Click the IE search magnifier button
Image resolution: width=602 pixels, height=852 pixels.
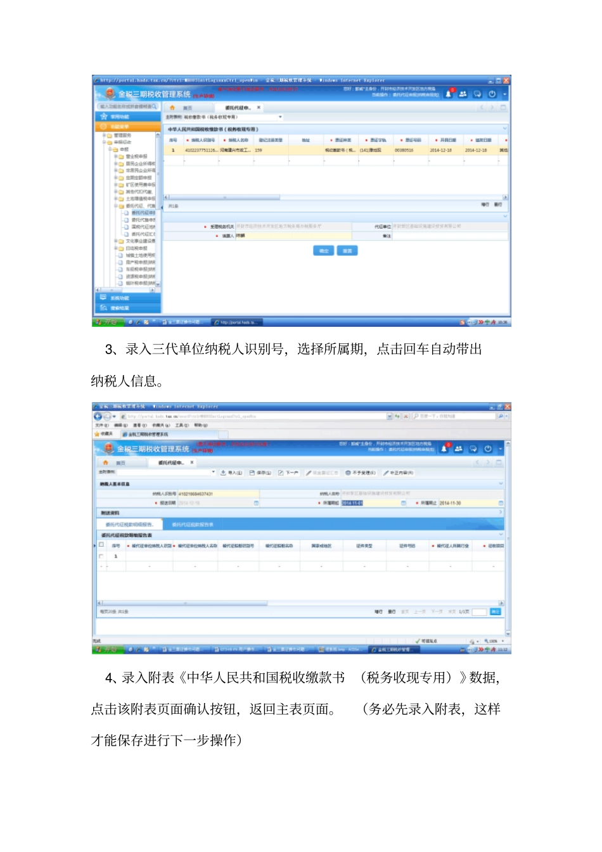[x=501, y=416]
